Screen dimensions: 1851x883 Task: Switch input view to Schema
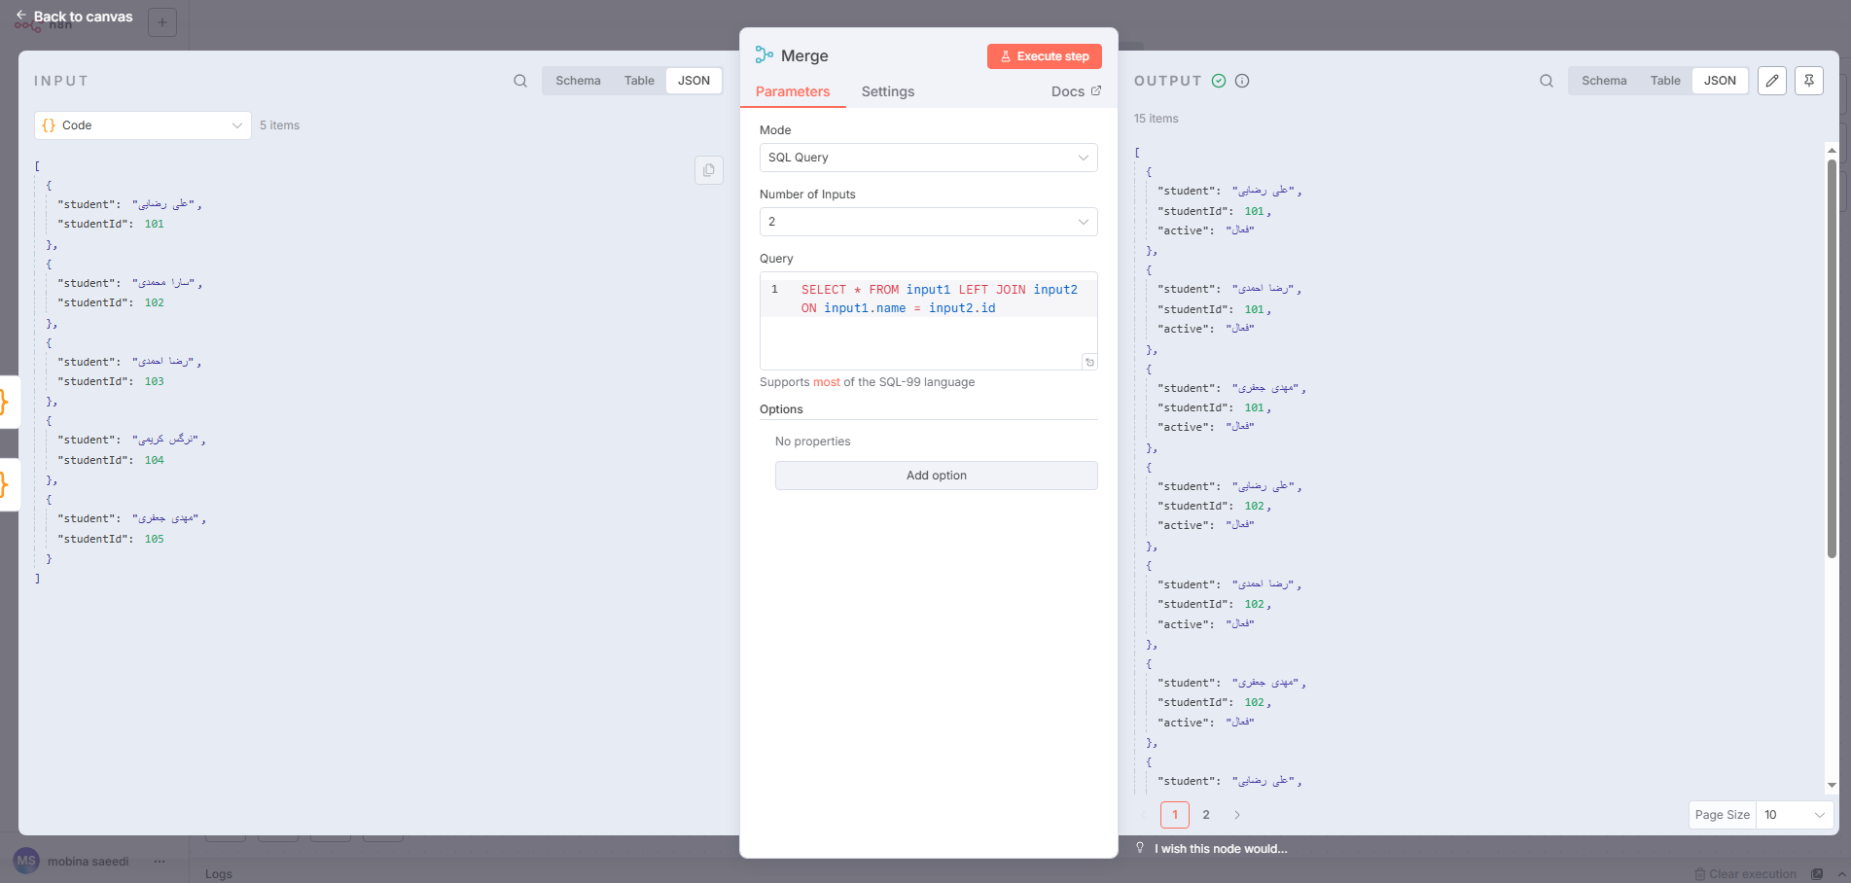[x=578, y=81]
